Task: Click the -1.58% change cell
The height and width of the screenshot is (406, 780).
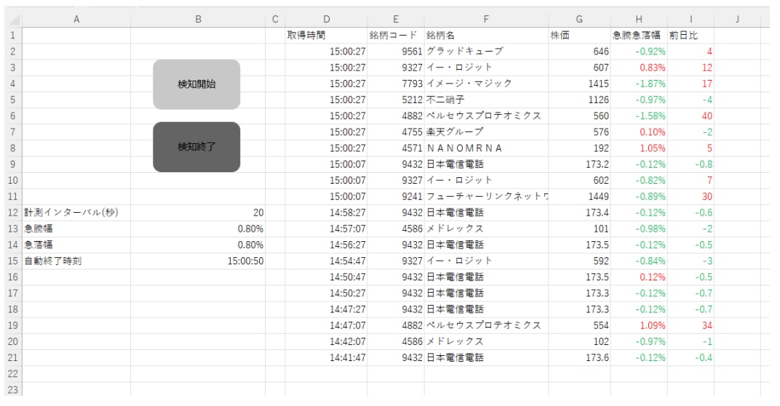Action: tap(639, 115)
